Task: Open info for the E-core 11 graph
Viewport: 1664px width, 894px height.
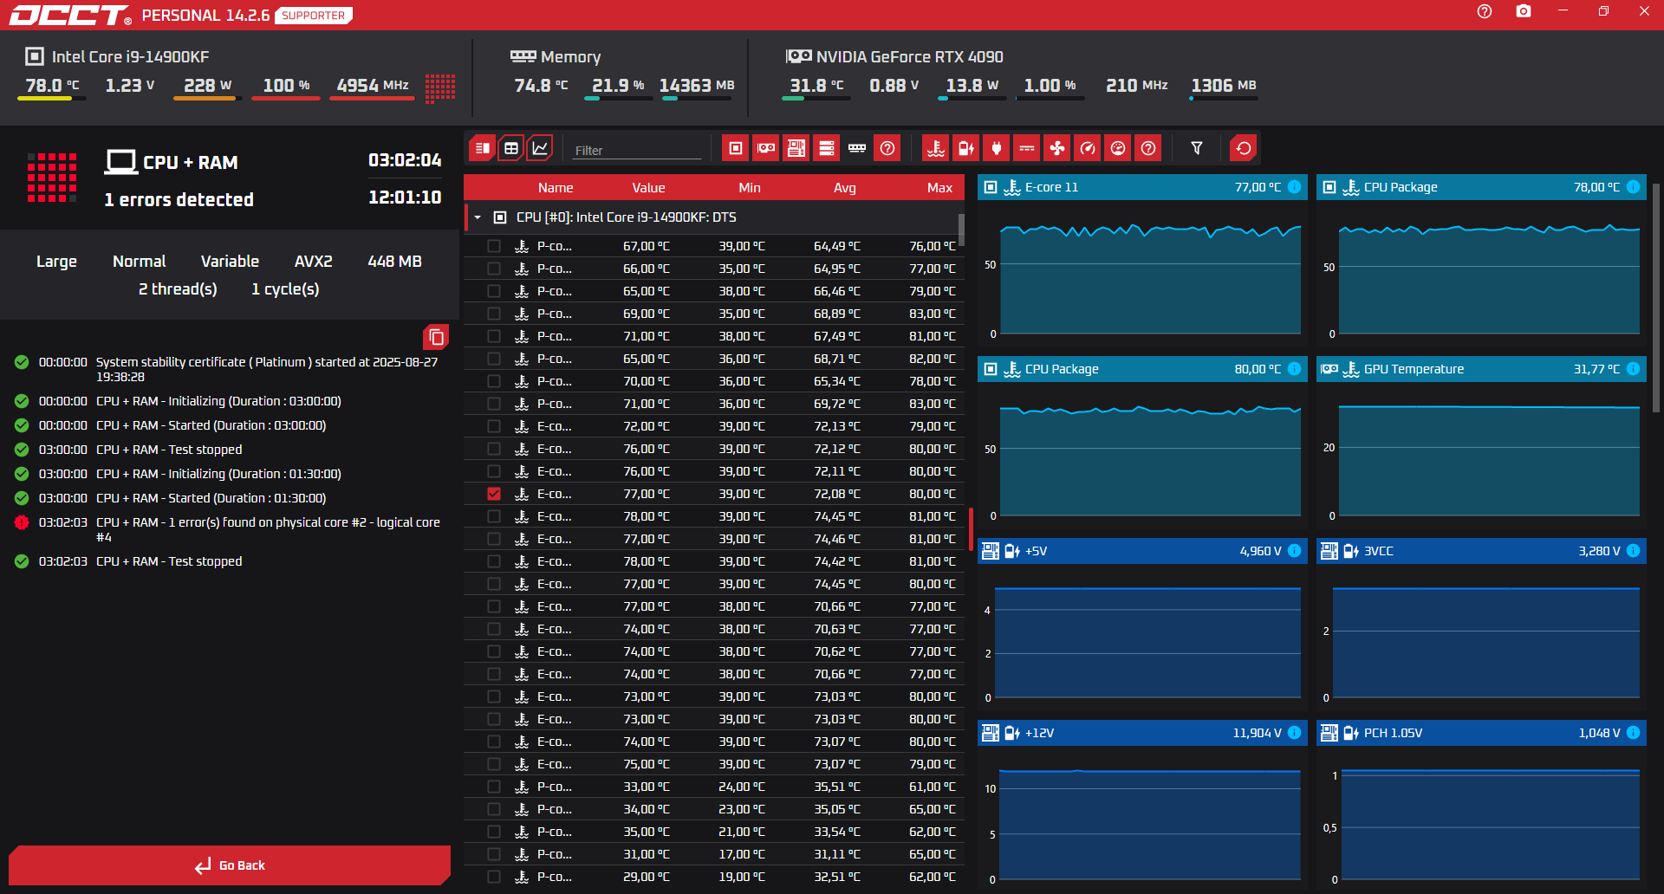Action: click(1294, 187)
